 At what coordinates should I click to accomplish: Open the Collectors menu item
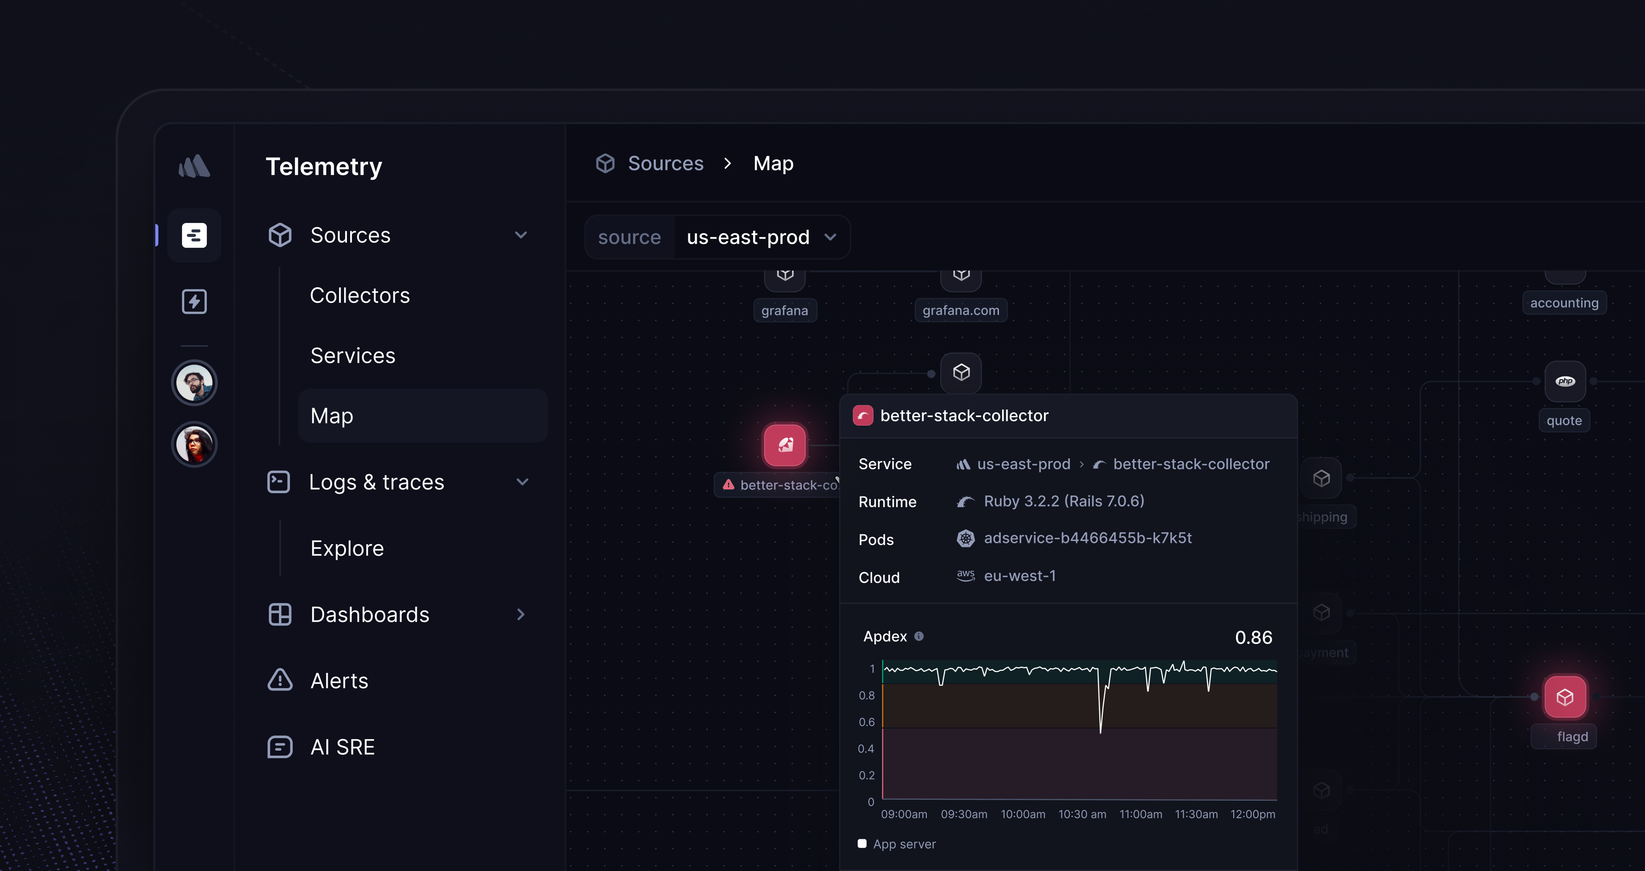pyautogui.click(x=359, y=296)
